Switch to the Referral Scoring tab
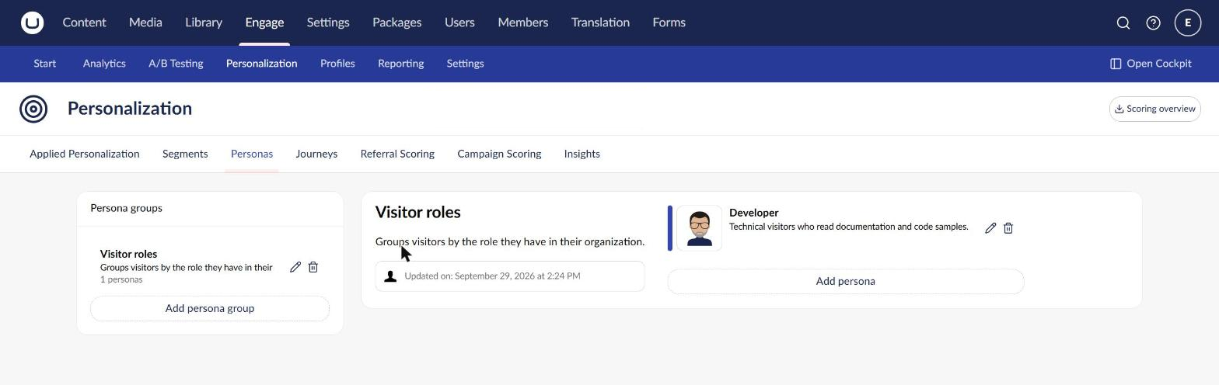Viewport: 1219px width, 385px height. click(x=397, y=154)
